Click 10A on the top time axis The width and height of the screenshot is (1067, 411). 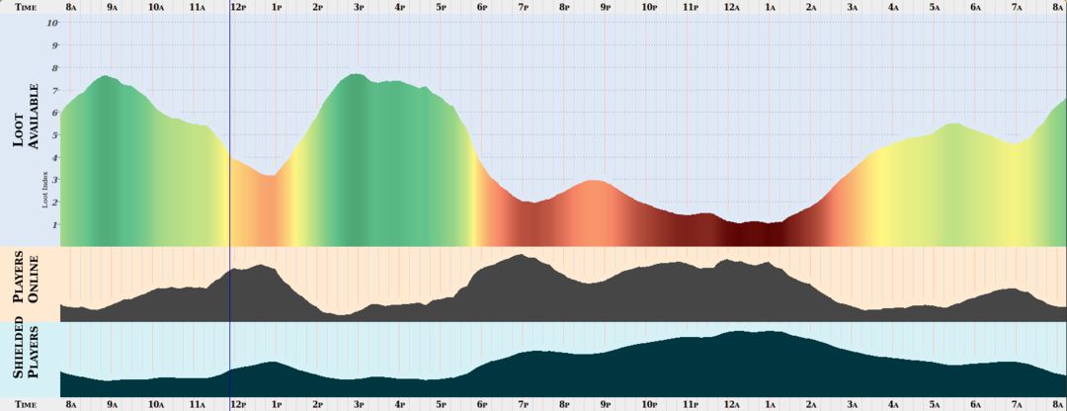tap(156, 7)
